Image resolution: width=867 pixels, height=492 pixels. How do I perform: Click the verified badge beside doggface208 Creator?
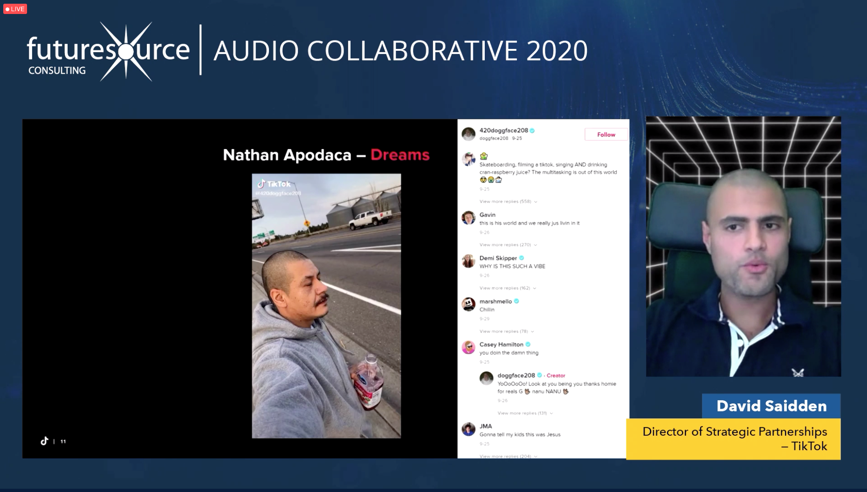[x=539, y=375]
